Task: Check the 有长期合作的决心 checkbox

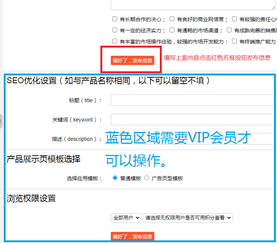Action: tap(115, 19)
